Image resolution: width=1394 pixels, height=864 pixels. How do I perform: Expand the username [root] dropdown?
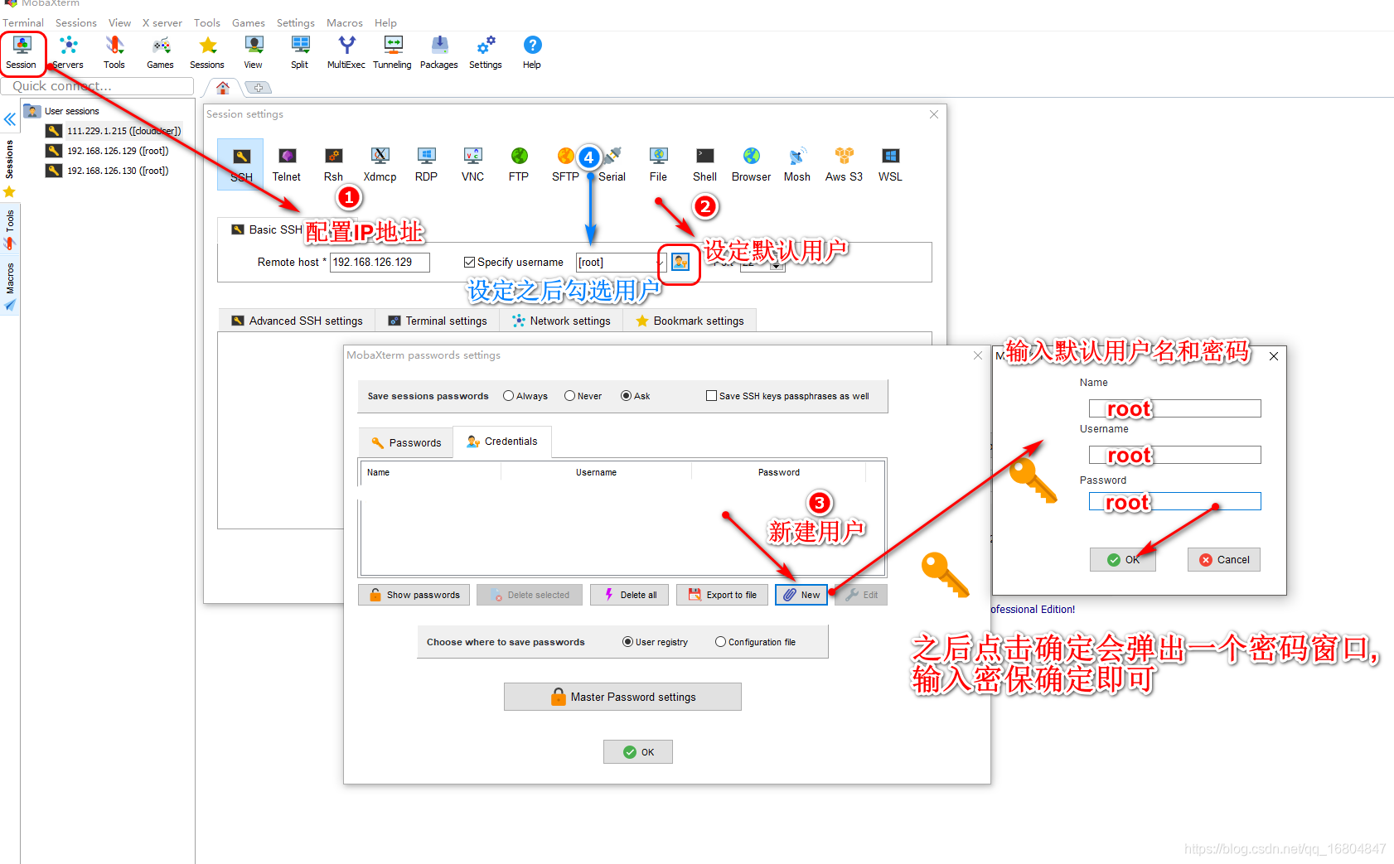(x=660, y=262)
